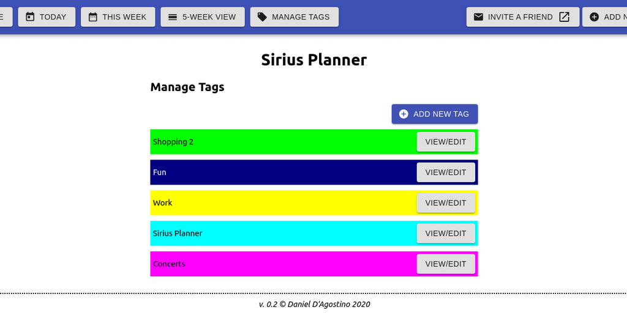Viewport: 627px width, 313px height.
Task: Click the external link icon beside Invite
Action: (565, 17)
